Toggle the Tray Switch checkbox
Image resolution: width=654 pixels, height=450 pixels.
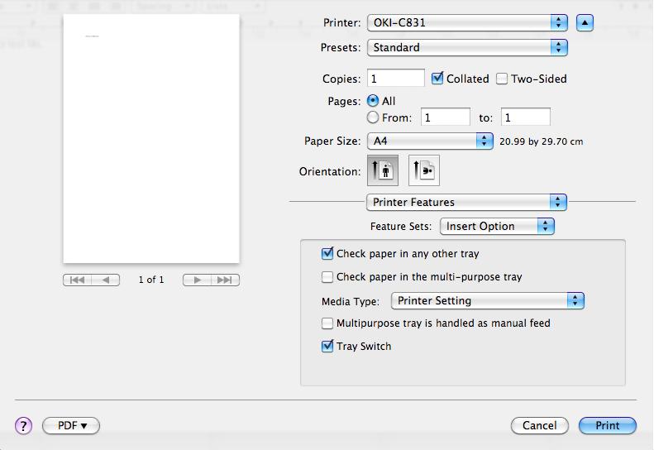[327, 346]
